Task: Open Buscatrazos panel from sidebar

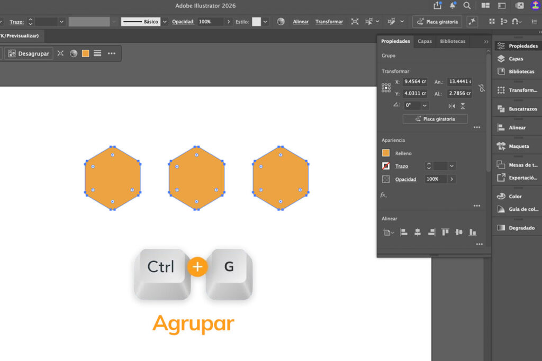Action: [518, 109]
